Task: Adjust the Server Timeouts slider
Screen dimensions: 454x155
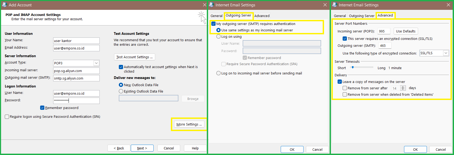Action: tap(353, 68)
